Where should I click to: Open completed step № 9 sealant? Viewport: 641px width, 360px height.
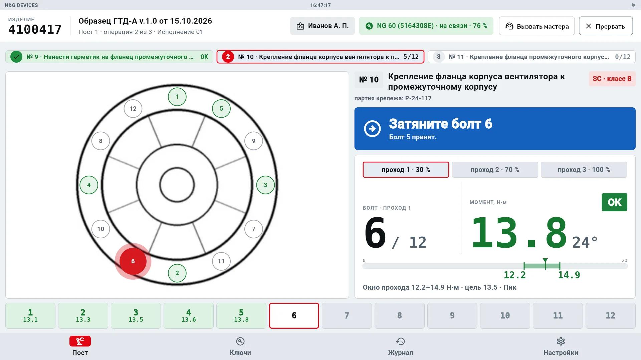pos(109,57)
